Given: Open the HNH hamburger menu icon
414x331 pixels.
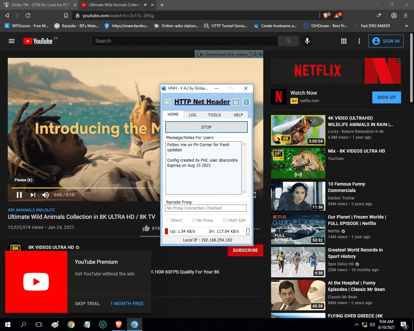Looking at the screenshot, I should (x=167, y=102).
